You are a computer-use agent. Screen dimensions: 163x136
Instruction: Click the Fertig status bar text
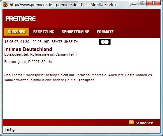pyautogui.click(x=10, y=129)
